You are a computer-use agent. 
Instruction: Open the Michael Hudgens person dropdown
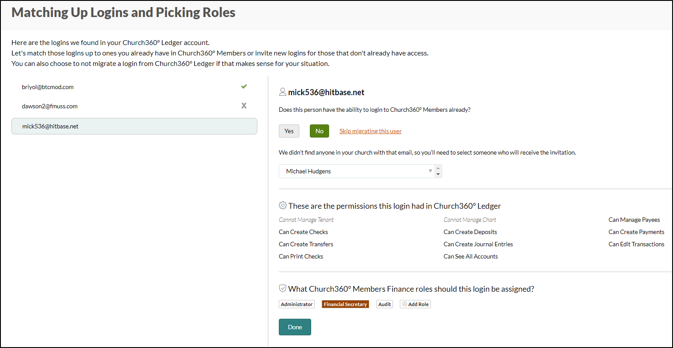click(x=360, y=171)
